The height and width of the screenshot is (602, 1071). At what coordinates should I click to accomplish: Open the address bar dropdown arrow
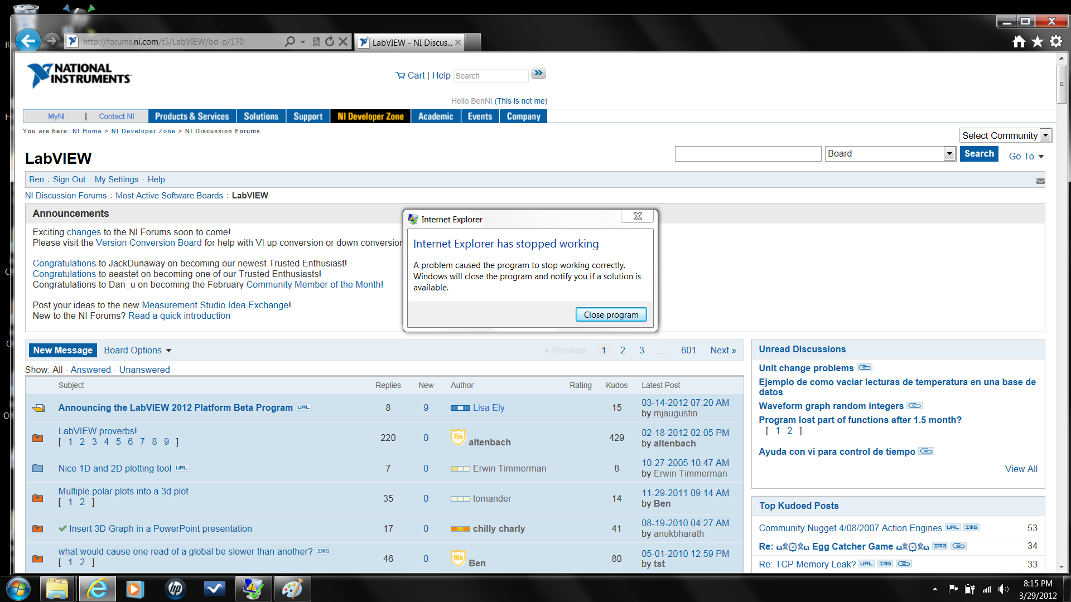click(303, 42)
